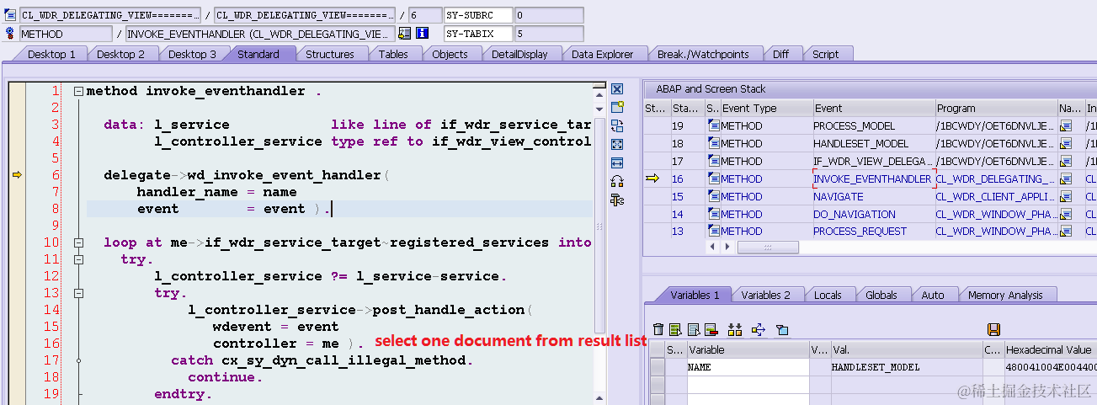
Task: Open the Diff tab
Action: pos(781,54)
